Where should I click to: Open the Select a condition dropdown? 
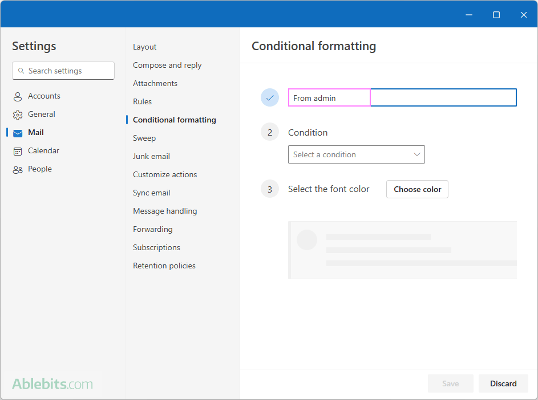coord(356,154)
